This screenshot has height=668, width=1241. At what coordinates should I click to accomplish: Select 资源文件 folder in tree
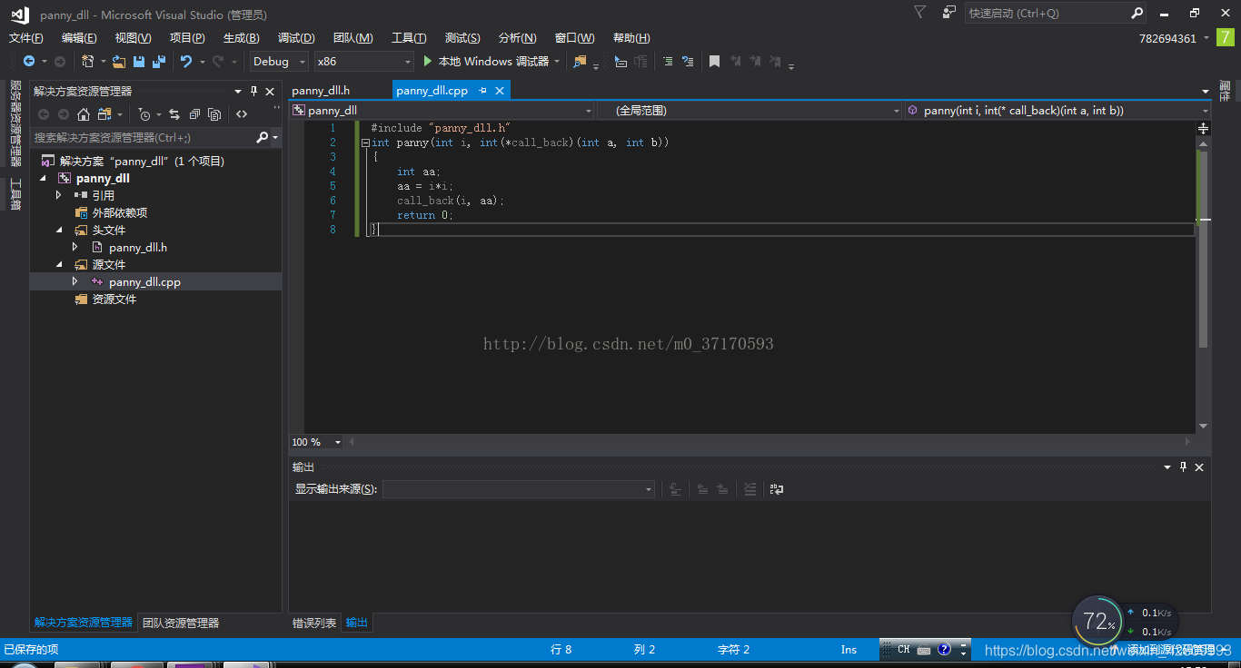click(x=114, y=299)
